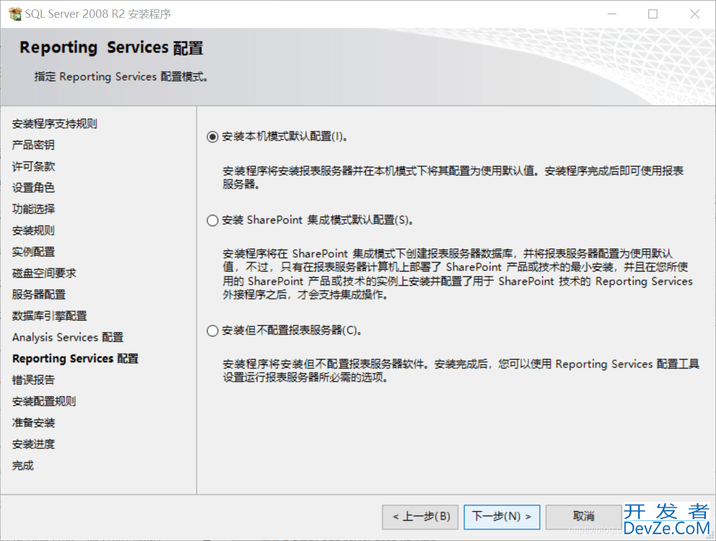Viewport: 716px width, 541px height.
Task: Close the SQL Server 安装程序 window
Action: tap(695, 14)
